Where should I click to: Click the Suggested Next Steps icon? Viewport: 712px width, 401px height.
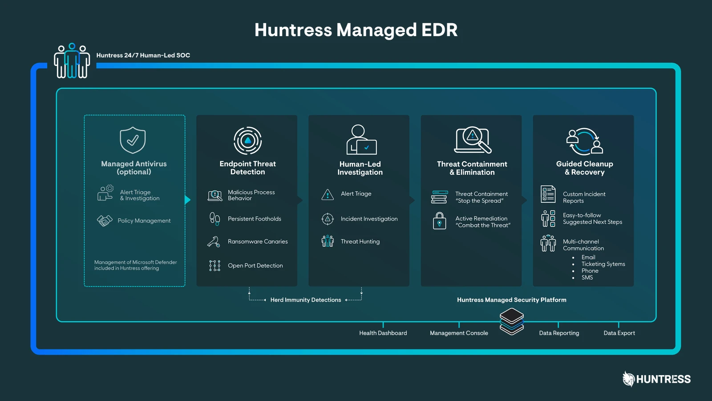click(548, 218)
